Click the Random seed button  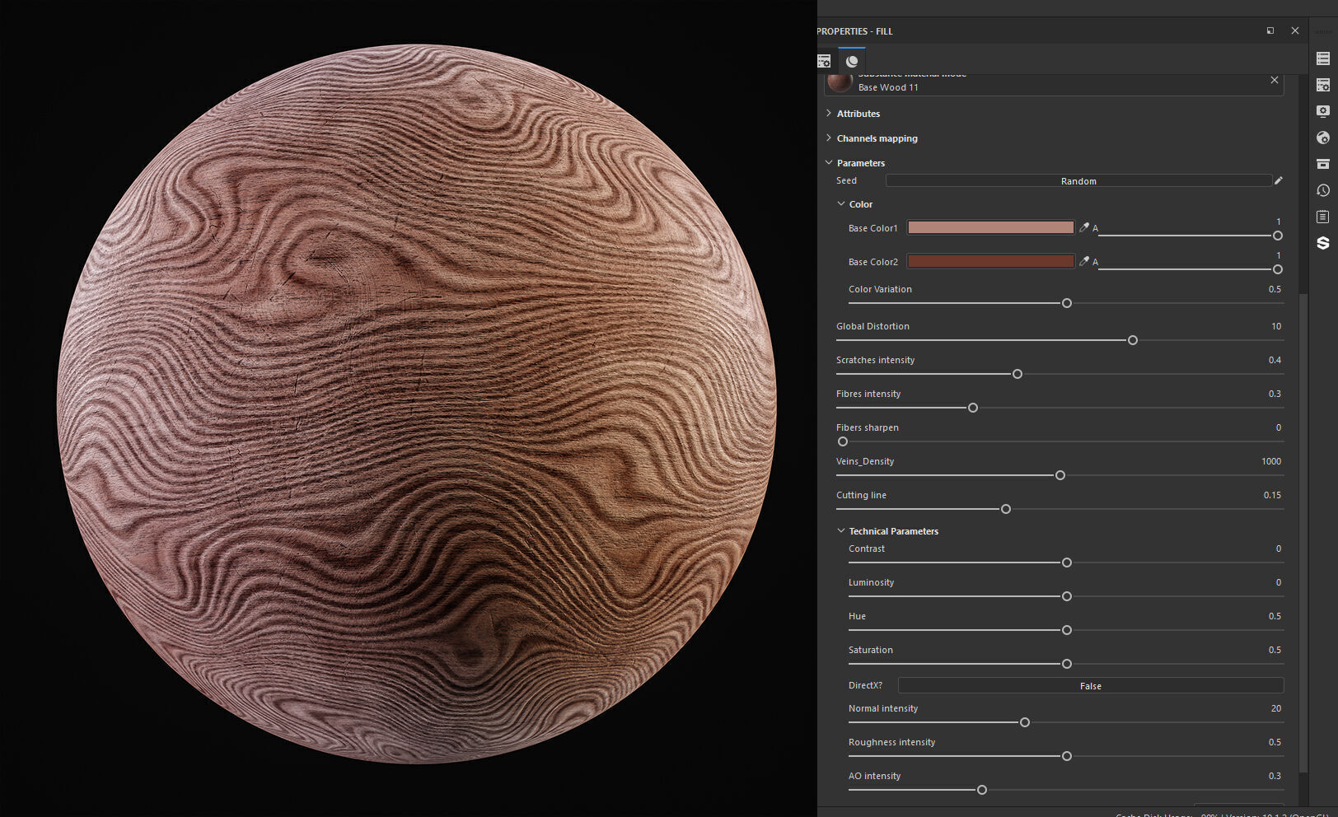click(x=1078, y=180)
